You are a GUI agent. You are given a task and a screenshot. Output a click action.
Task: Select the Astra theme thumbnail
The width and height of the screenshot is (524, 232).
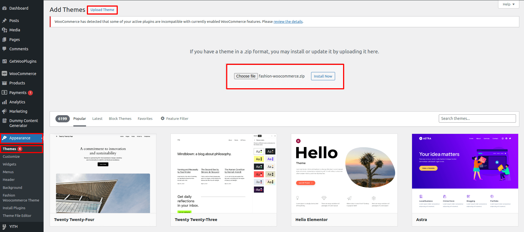(465, 173)
